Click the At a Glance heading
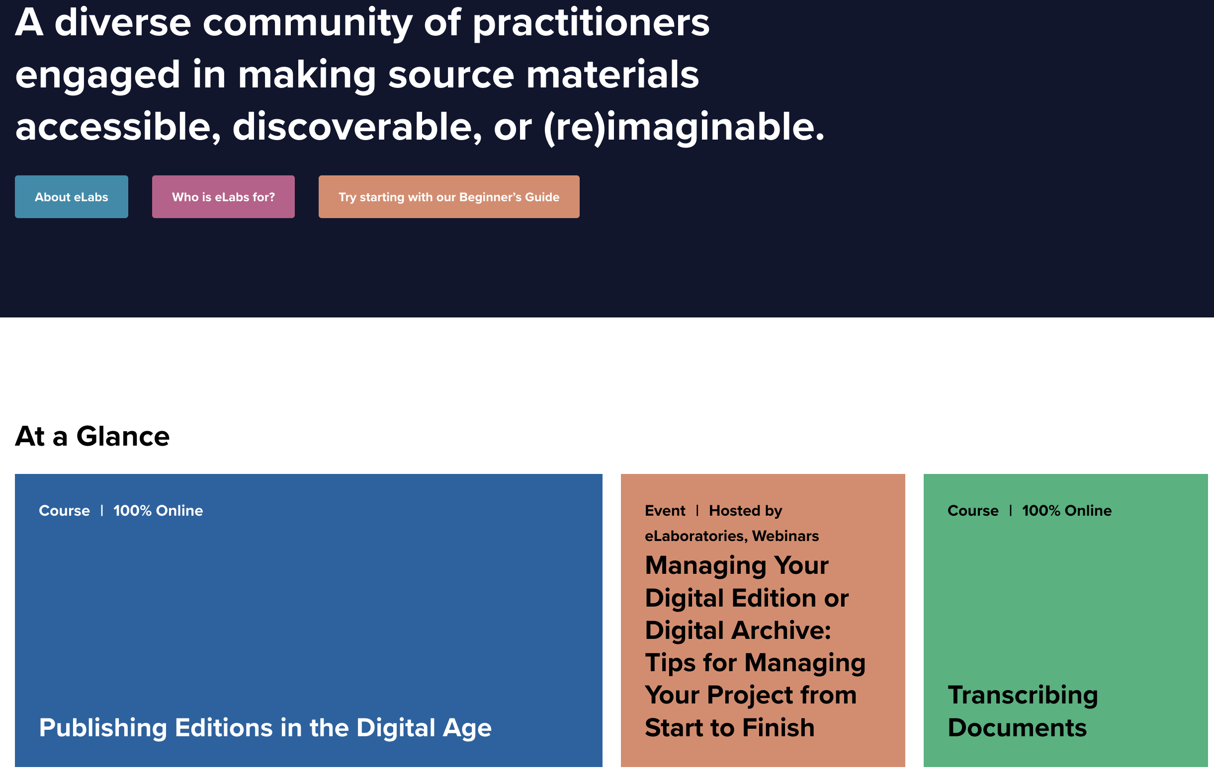Screen dimensions: 1214x775 [92, 436]
